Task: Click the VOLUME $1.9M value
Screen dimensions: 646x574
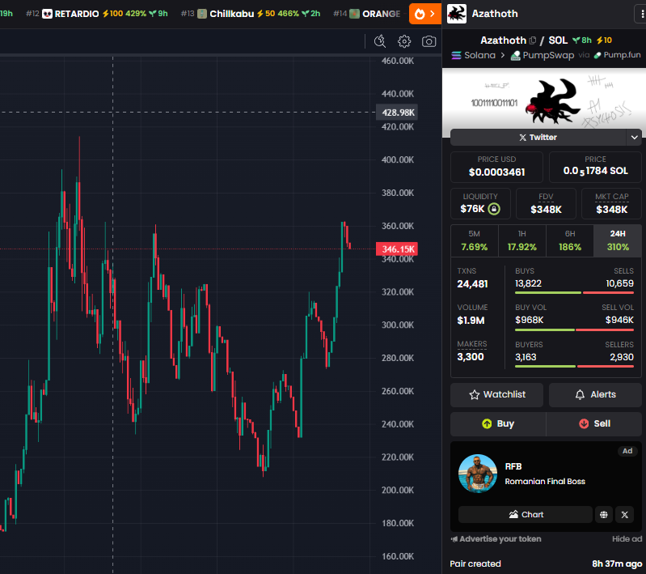Action: tap(471, 321)
